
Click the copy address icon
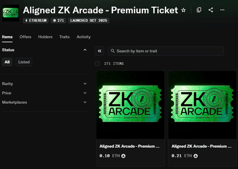199,10
